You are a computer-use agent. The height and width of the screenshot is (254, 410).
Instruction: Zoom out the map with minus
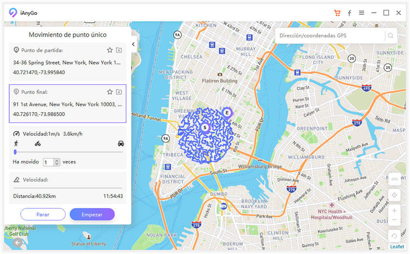394,220
